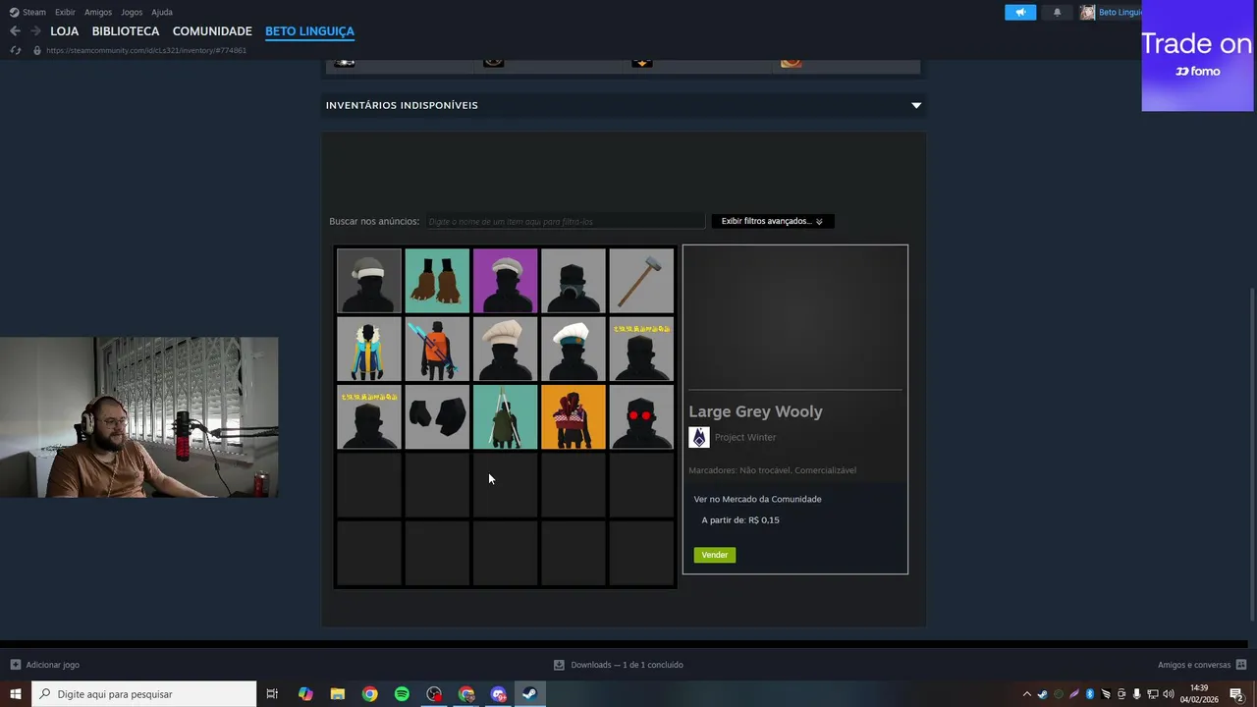The width and height of the screenshot is (1257, 707).
Task: Select the orange backpack with skis item
Action: pyautogui.click(x=437, y=349)
